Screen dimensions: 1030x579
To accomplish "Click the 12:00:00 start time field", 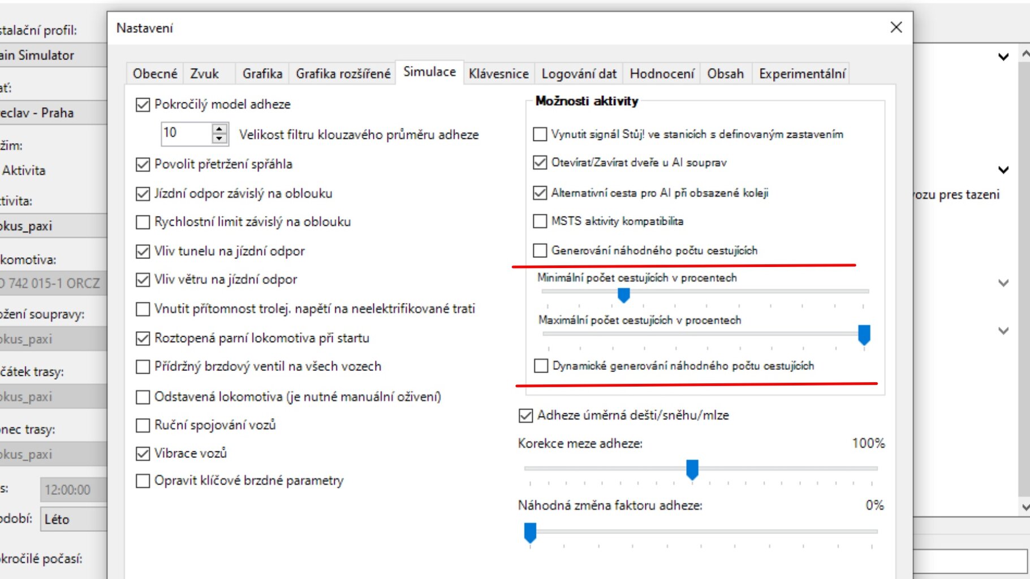I will point(73,490).
